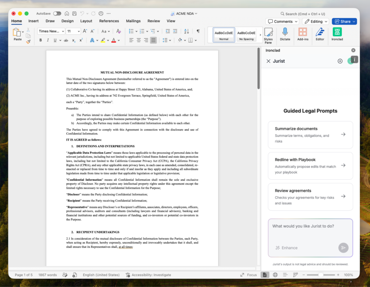Save the document from title bar
The image size is (370, 287).
click(74, 13)
